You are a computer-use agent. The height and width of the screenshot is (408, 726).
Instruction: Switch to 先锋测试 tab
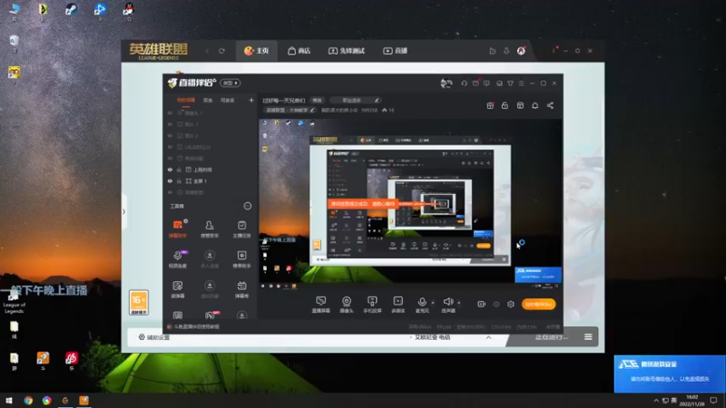[347, 51]
